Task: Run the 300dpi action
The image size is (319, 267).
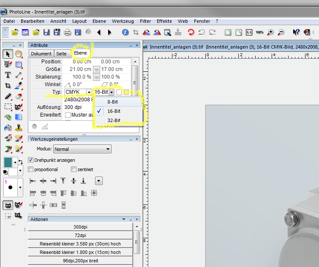Action: [x=80, y=227]
